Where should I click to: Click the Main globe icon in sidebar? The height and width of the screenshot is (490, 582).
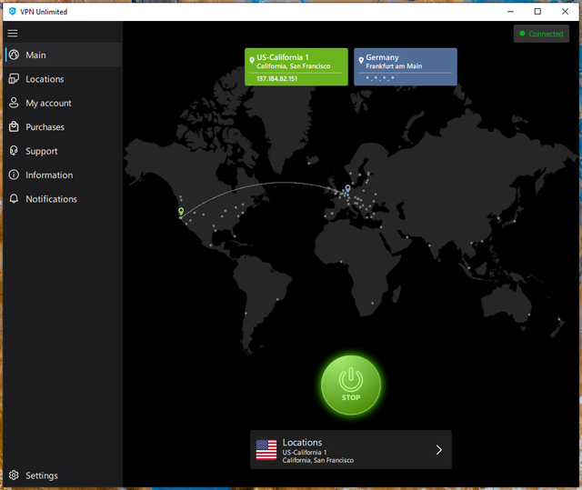click(14, 55)
